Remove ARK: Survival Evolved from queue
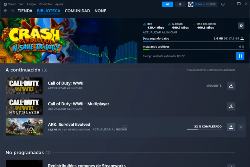Screen dimensions: 250x167 [x=241, y=127]
